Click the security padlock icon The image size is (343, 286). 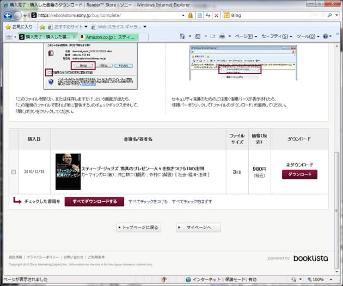click(x=190, y=16)
